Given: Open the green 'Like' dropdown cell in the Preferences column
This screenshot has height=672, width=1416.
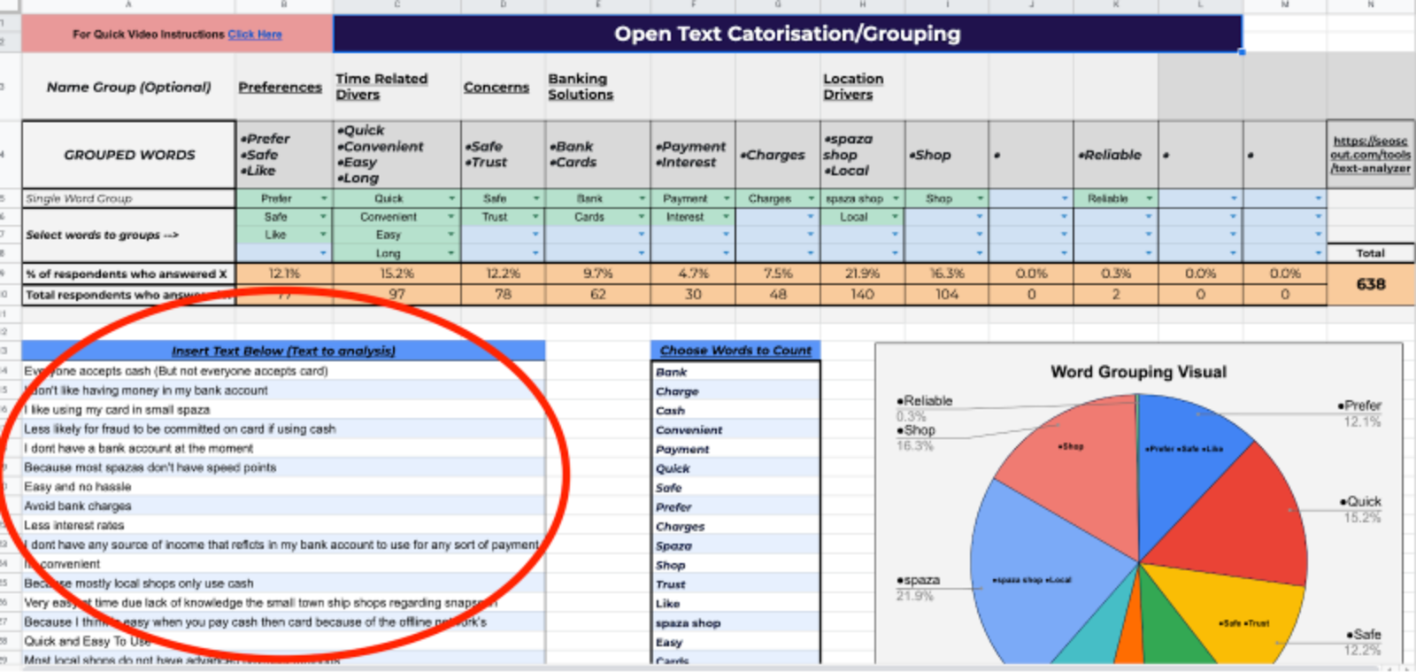Looking at the screenshot, I should [x=284, y=235].
